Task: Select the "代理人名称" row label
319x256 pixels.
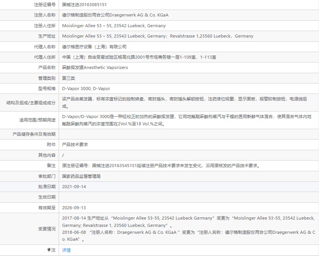Action: (x=45, y=47)
